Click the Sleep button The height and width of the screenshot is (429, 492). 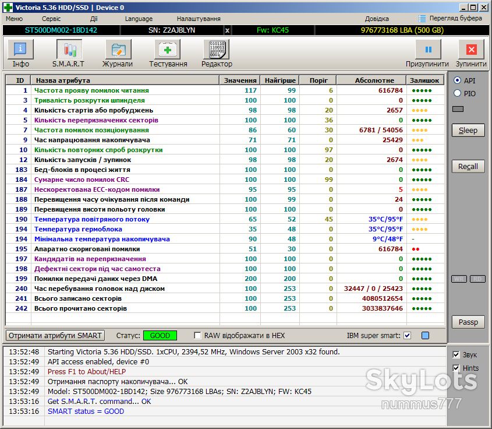[468, 131]
